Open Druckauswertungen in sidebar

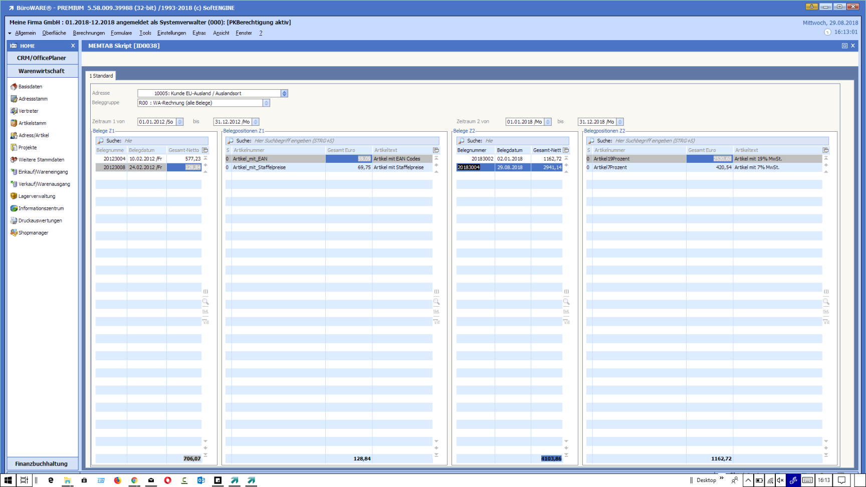[40, 220]
